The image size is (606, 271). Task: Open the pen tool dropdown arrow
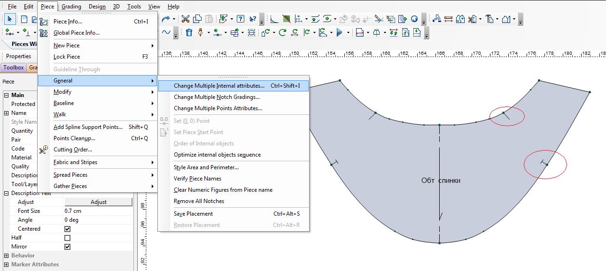(209, 32)
